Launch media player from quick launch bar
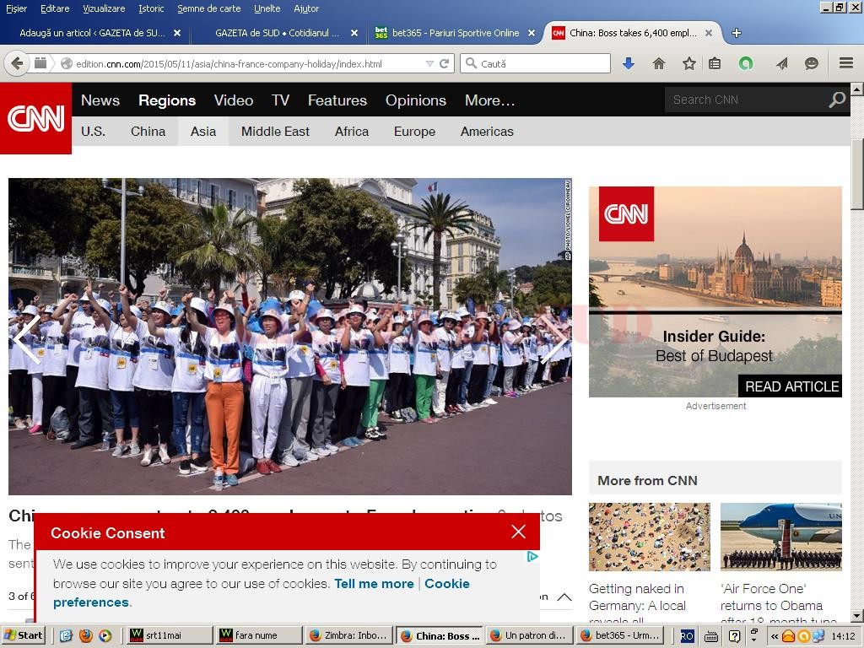The image size is (864, 648). click(105, 635)
